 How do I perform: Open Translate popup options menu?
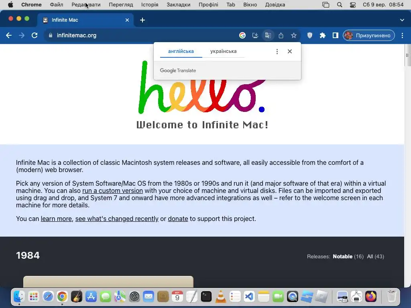tap(277, 51)
